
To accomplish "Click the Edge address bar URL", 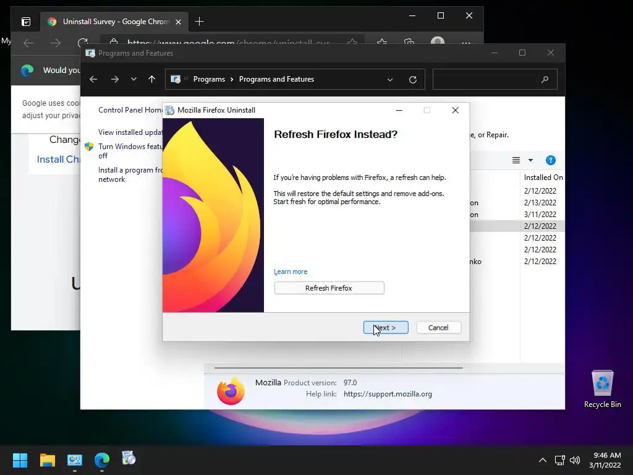I will pyautogui.click(x=228, y=43).
